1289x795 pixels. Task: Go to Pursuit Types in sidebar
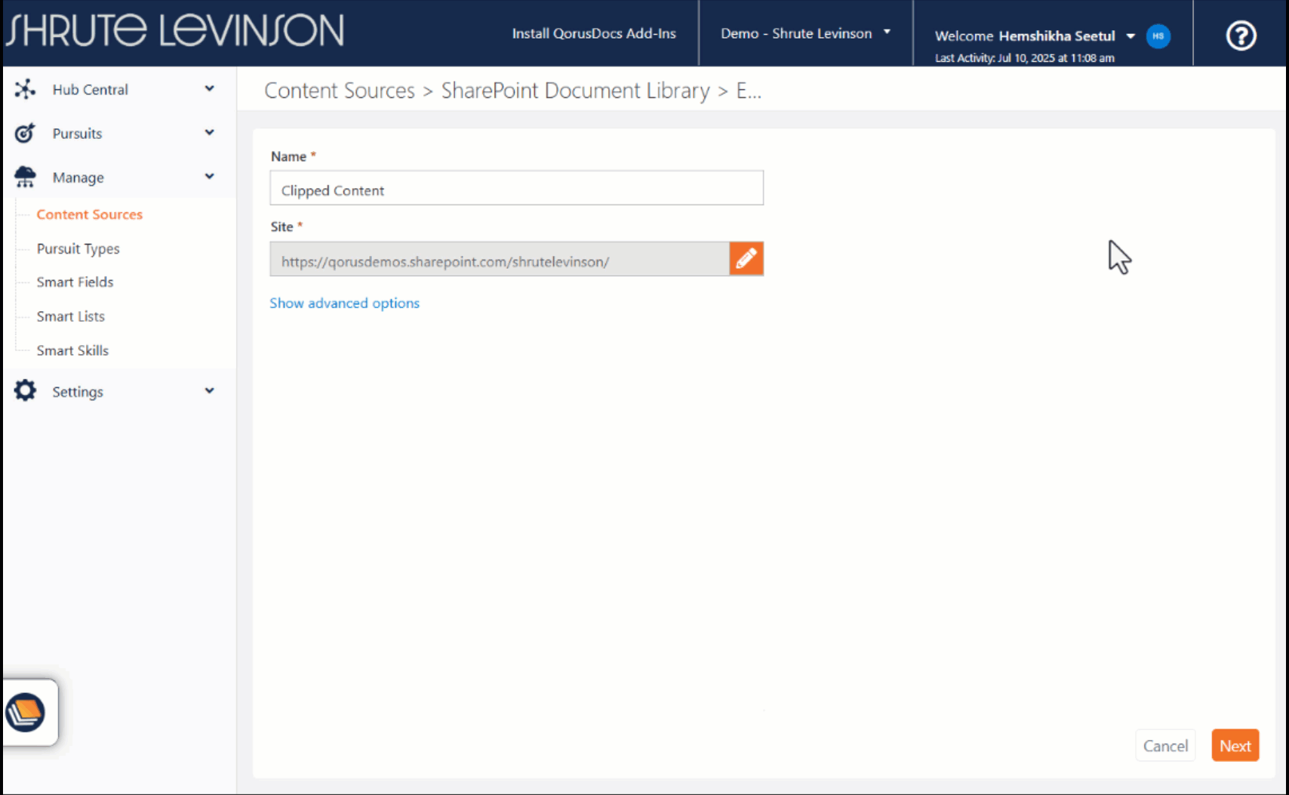(78, 248)
